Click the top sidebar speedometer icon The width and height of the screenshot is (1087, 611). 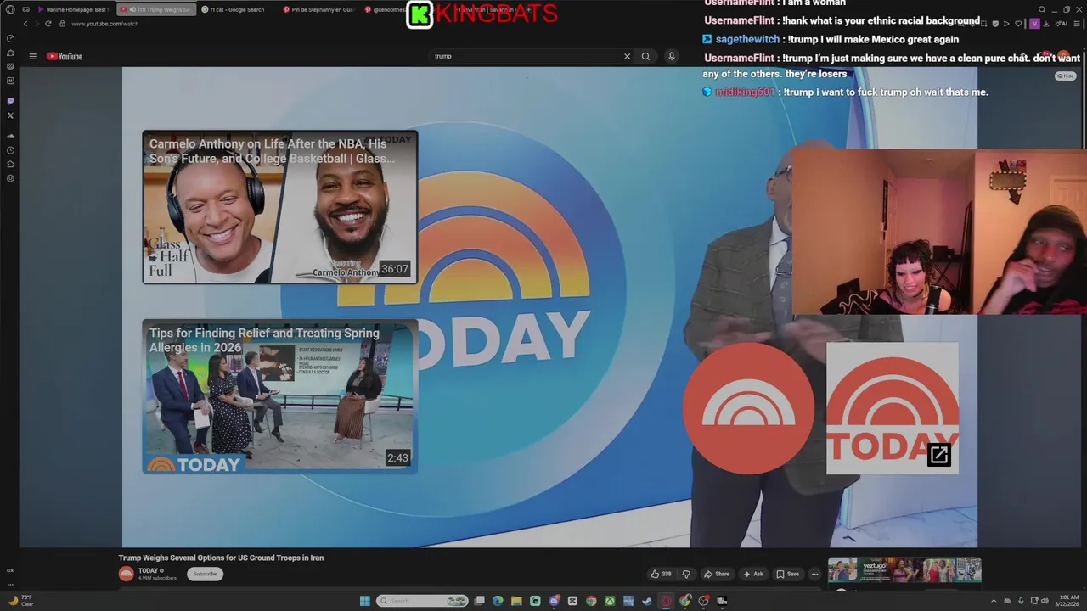pos(10,38)
